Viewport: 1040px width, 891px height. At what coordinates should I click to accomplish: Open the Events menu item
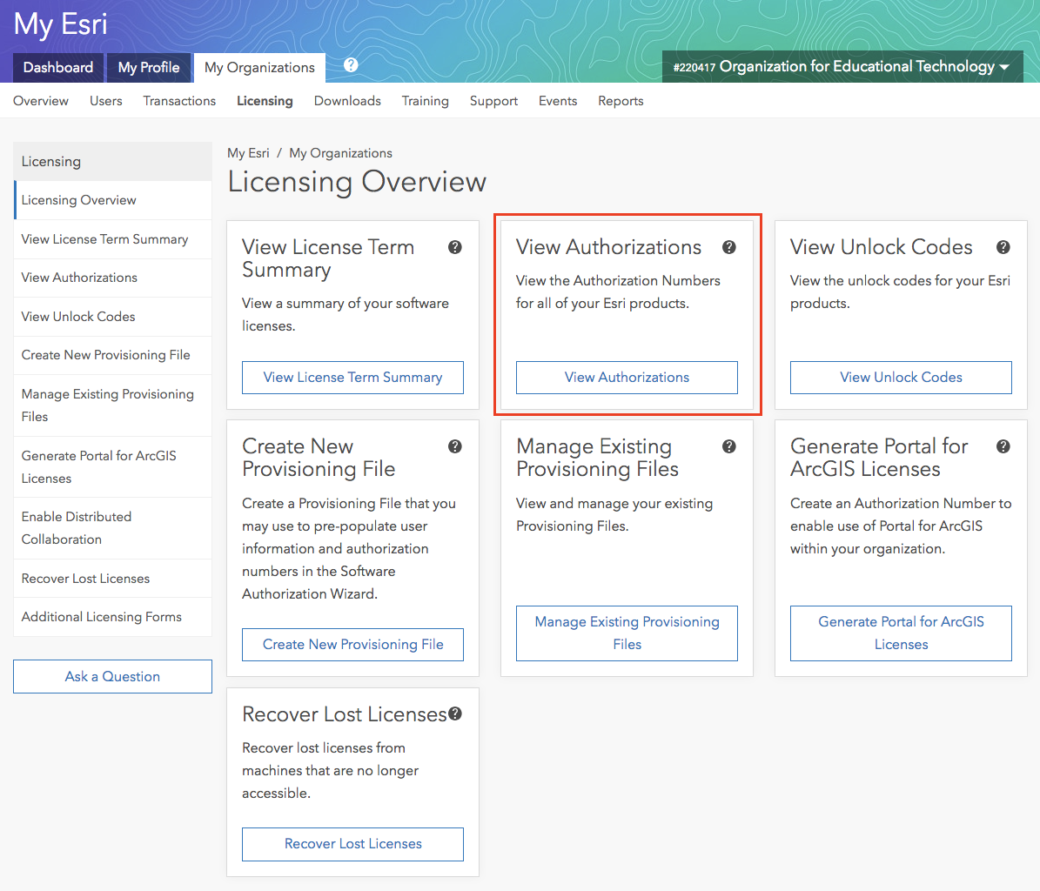pyautogui.click(x=558, y=101)
